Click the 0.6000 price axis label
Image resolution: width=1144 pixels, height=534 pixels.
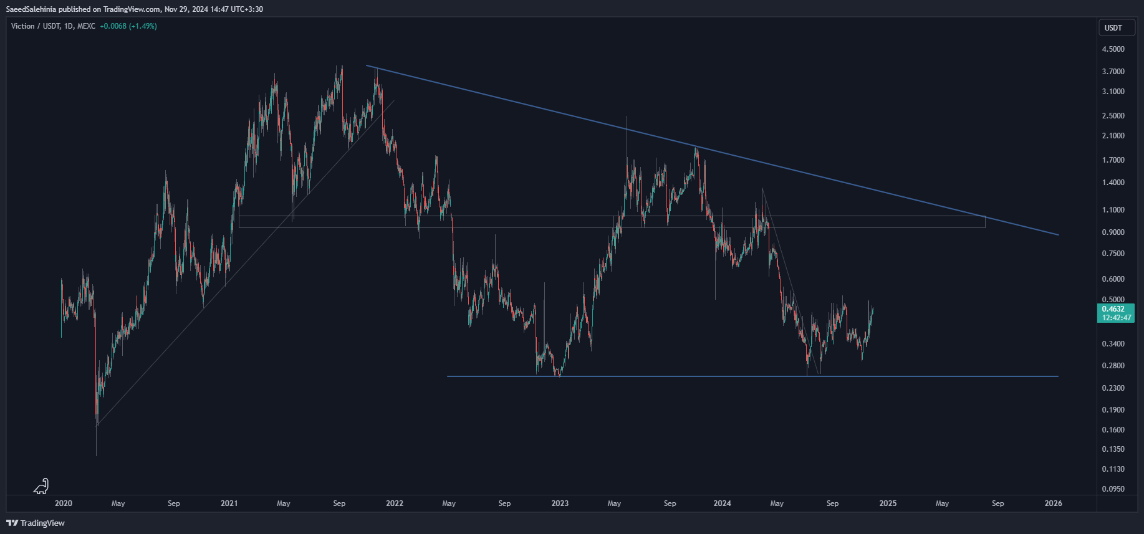(1113, 279)
